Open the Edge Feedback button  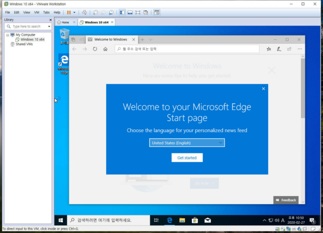[x=286, y=200]
